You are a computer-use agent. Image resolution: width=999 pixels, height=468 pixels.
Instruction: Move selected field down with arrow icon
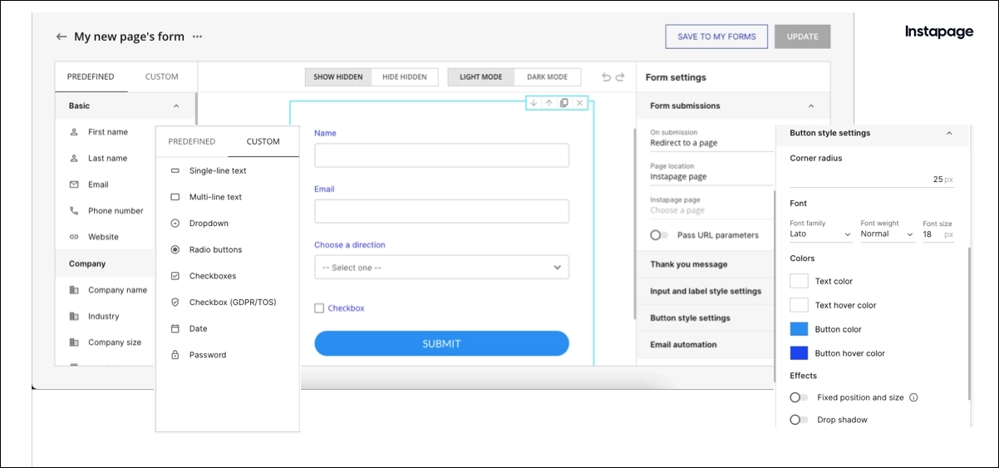[x=534, y=103]
